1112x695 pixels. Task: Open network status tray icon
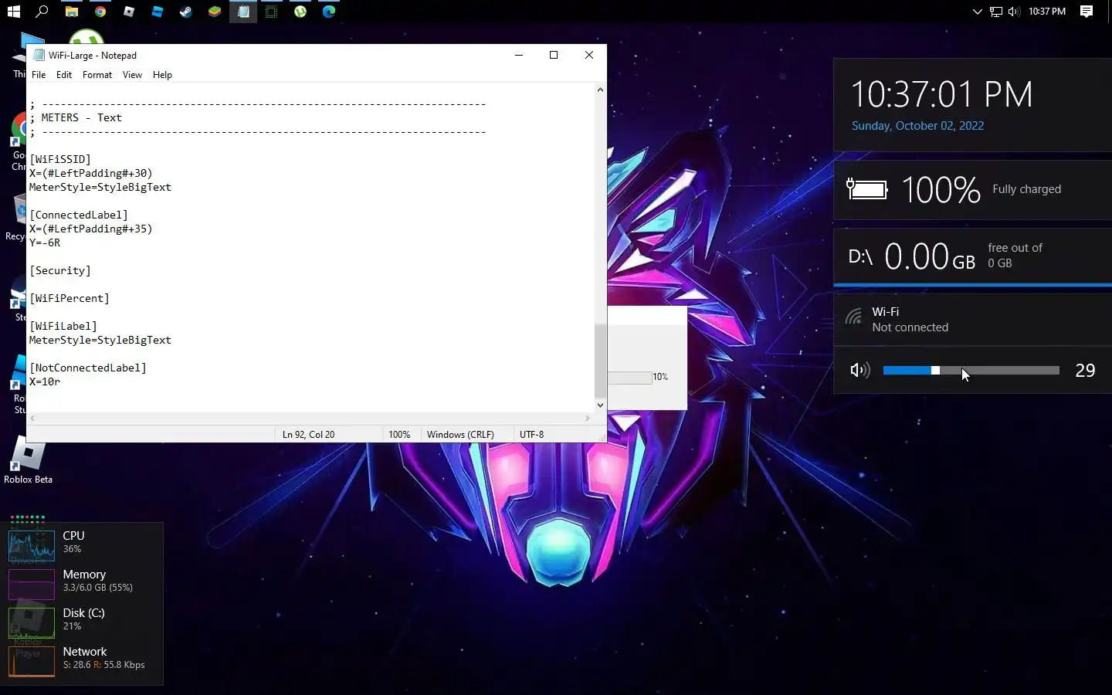click(x=996, y=12)
